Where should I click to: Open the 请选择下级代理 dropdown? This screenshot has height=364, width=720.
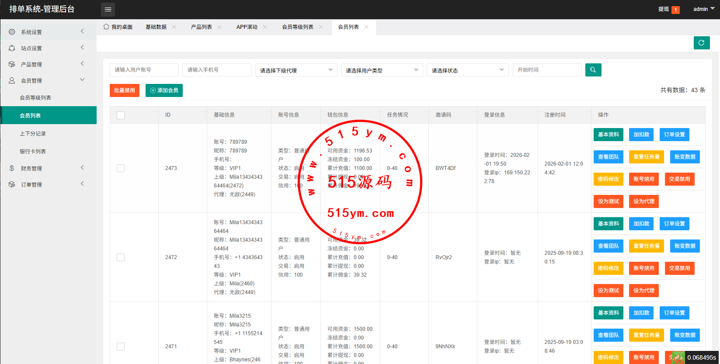pyautogui.click(x=296, y=70)
